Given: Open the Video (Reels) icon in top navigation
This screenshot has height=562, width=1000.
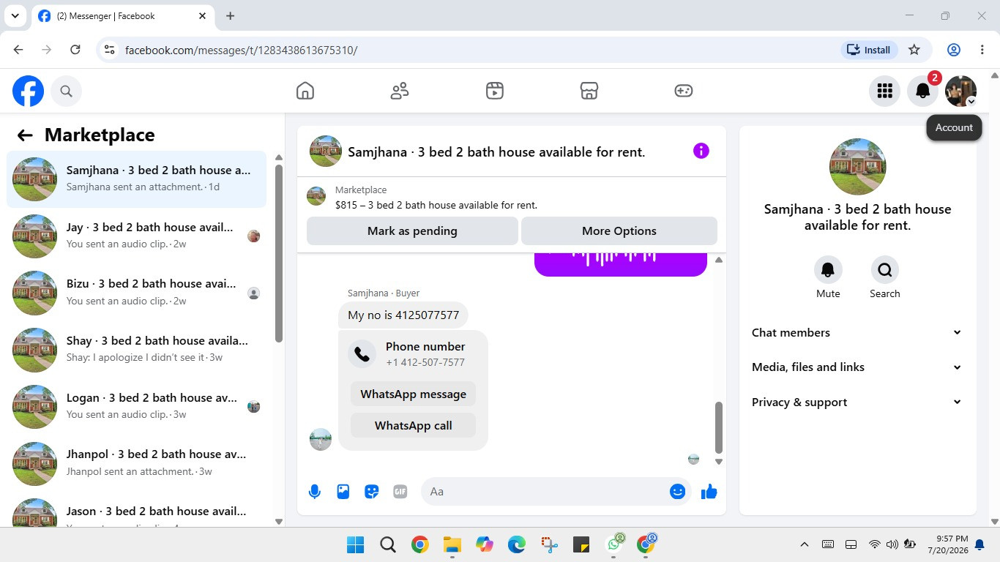Looking at the screenshot, I should click(495, 91).
